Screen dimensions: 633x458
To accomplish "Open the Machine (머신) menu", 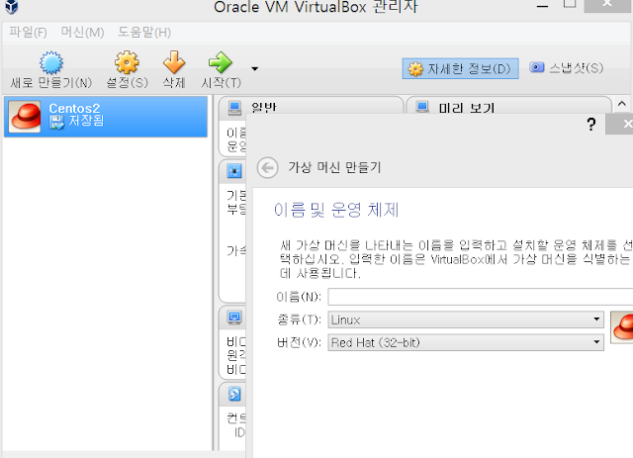I will coord(82,32).
